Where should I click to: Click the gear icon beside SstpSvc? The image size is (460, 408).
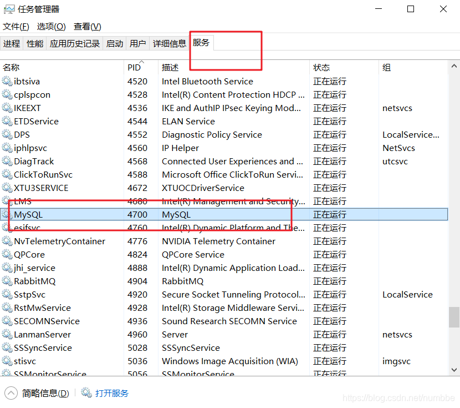pos(7,294)
